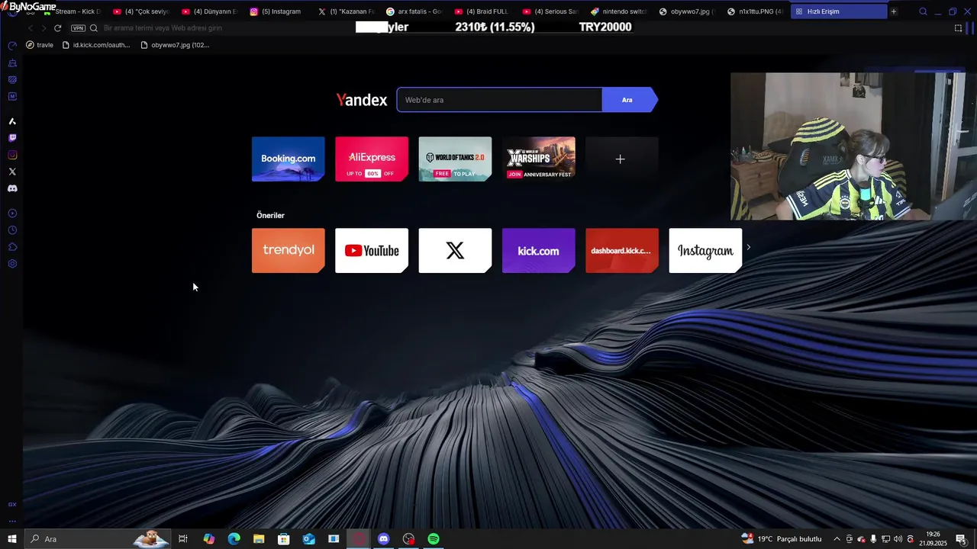Open Task View from the taskbar
977x549 pixels.
(x=183, y=539)
